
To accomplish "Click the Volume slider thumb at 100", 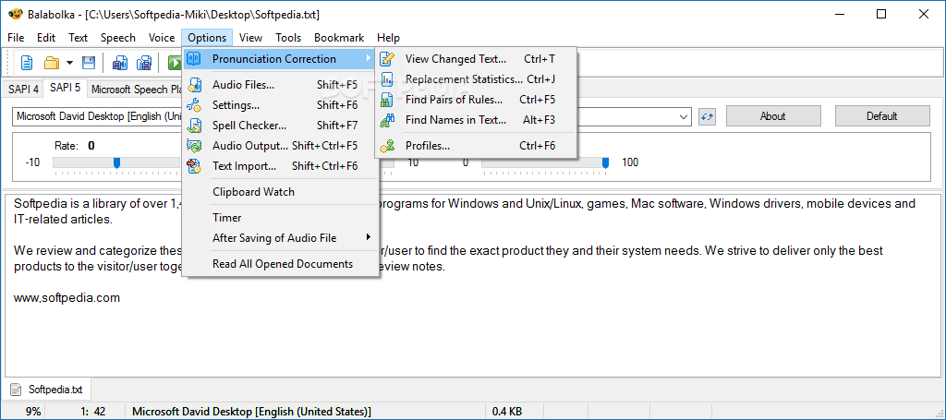I will 606,162.
